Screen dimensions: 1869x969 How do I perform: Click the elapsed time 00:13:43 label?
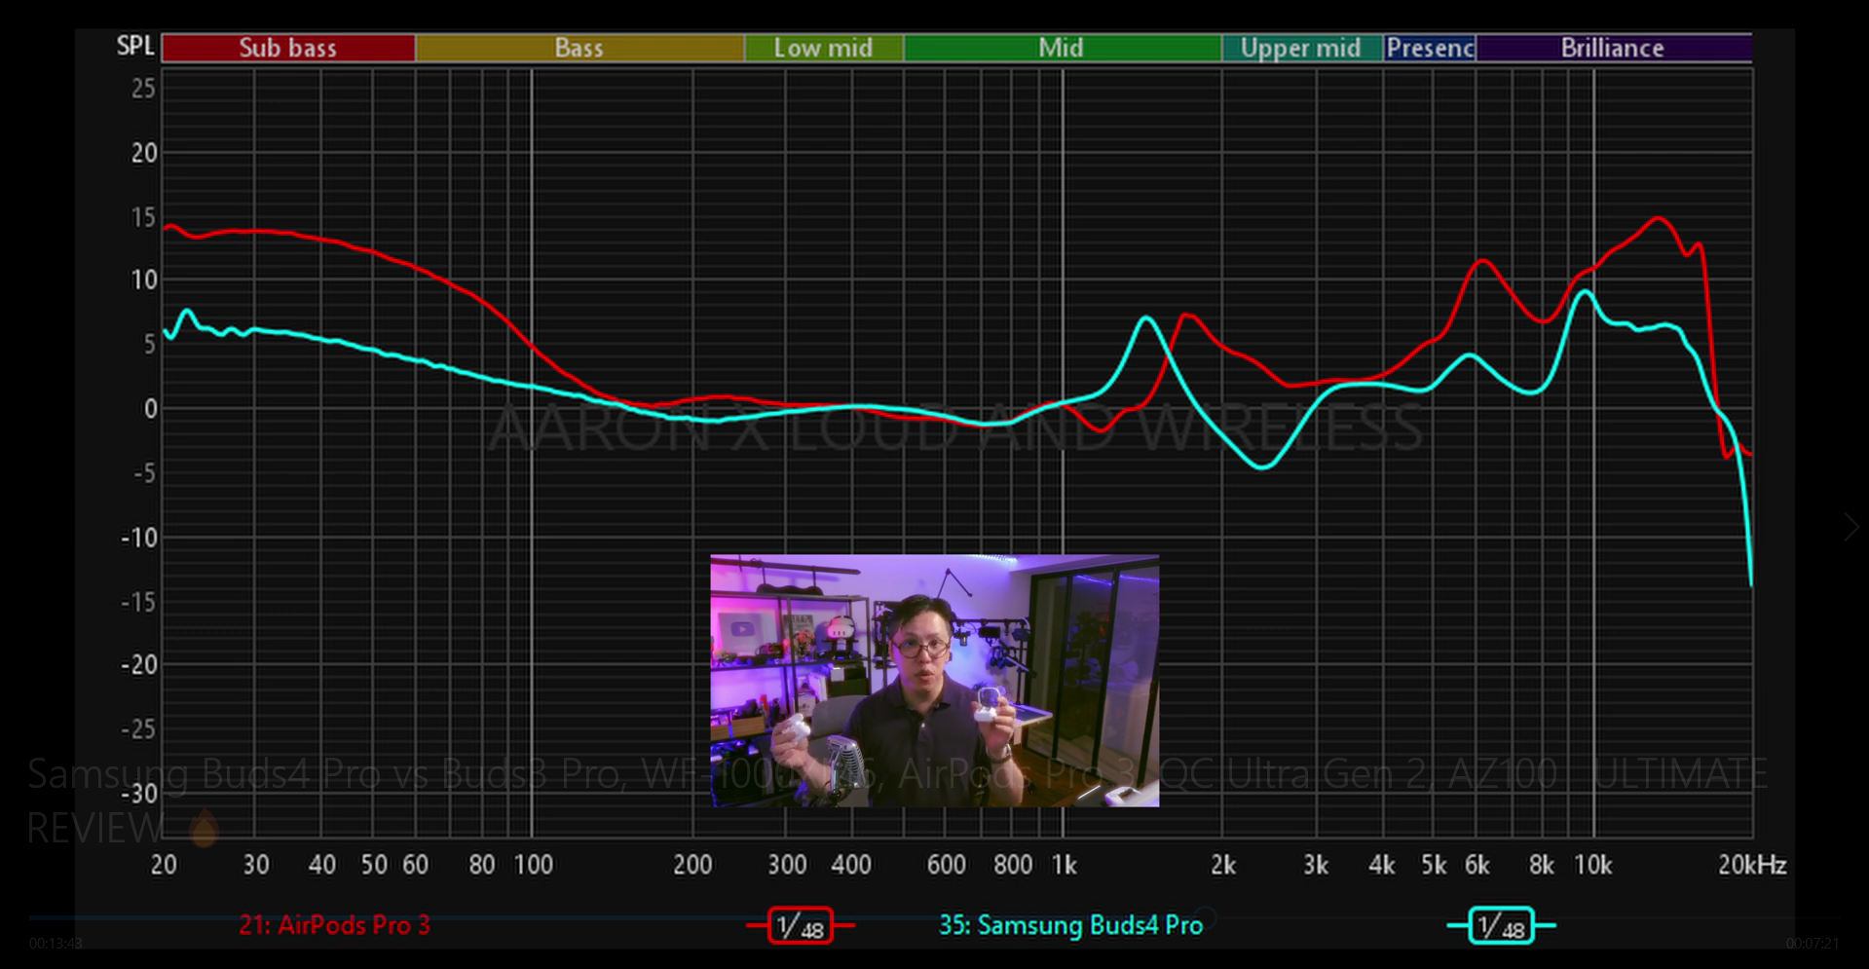tap(56, 944)
